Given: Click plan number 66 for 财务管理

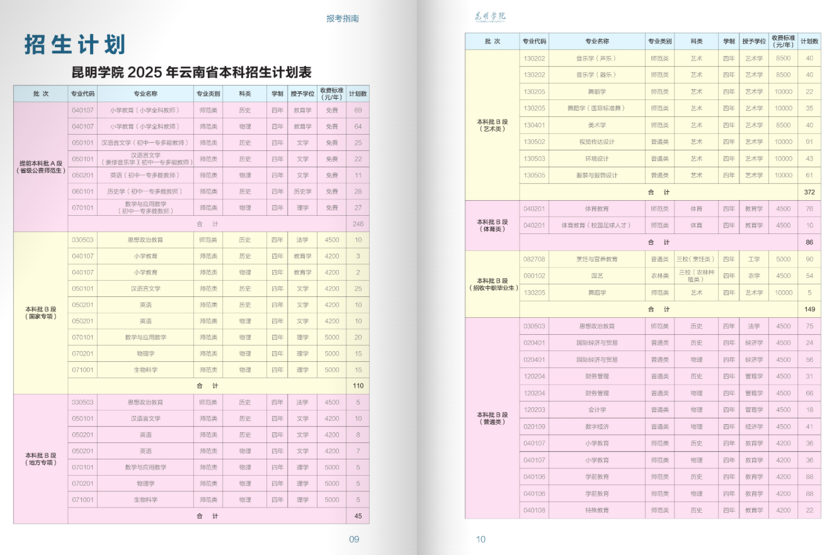Looking at the screenshot, I should pyautogui.click(x=809, y=393).
